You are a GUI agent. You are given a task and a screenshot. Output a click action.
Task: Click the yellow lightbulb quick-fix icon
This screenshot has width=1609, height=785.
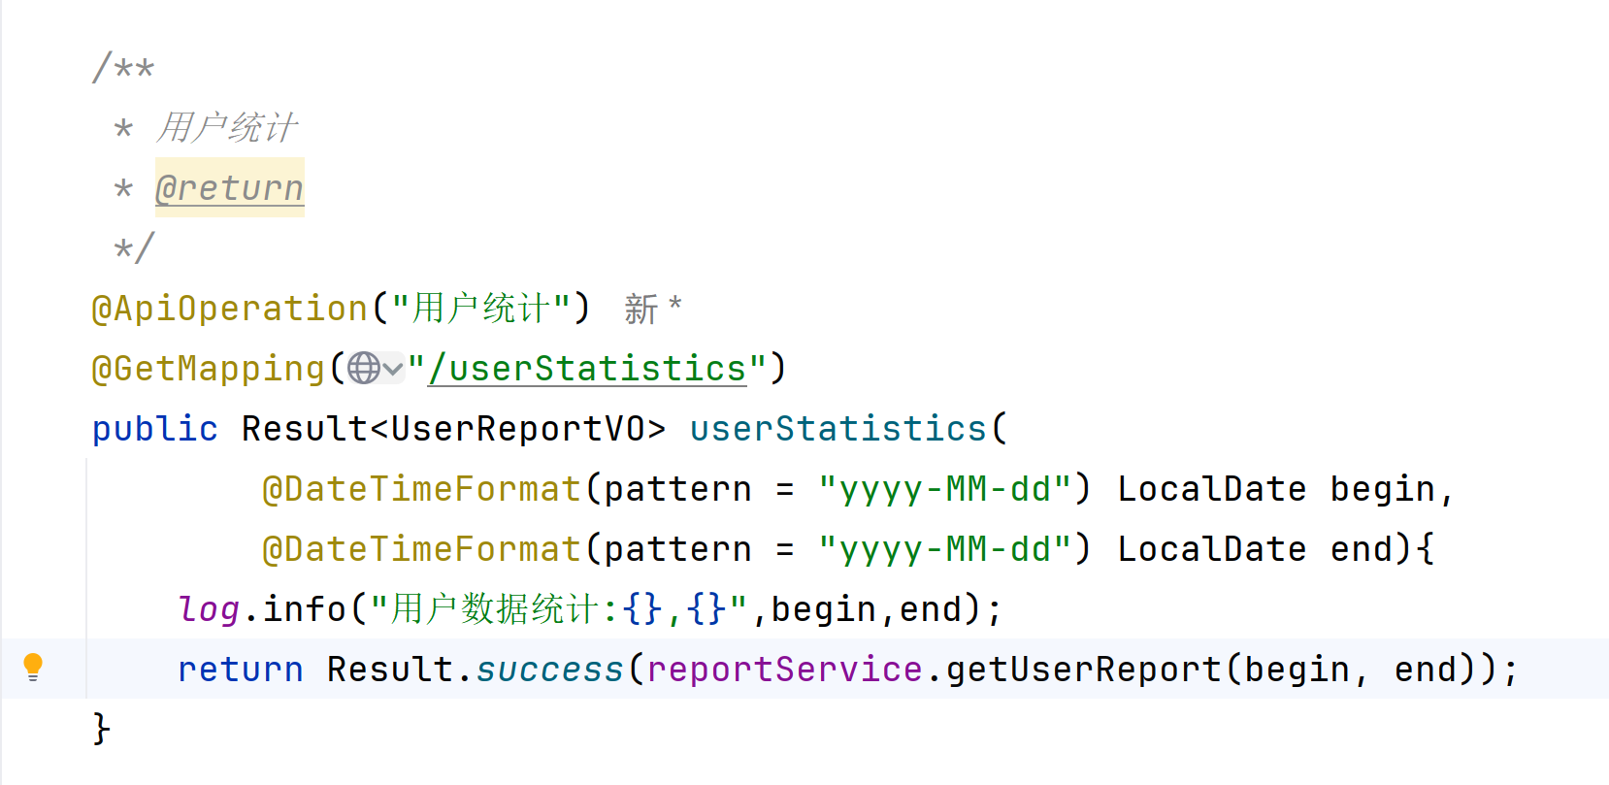click(33, 667)
